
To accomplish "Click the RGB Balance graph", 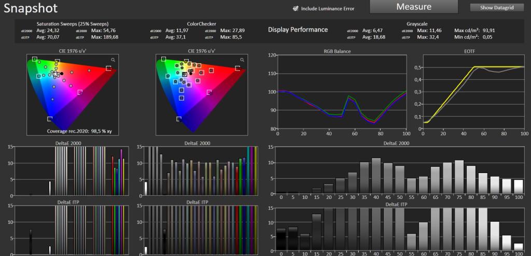I will tap(342, 92).
